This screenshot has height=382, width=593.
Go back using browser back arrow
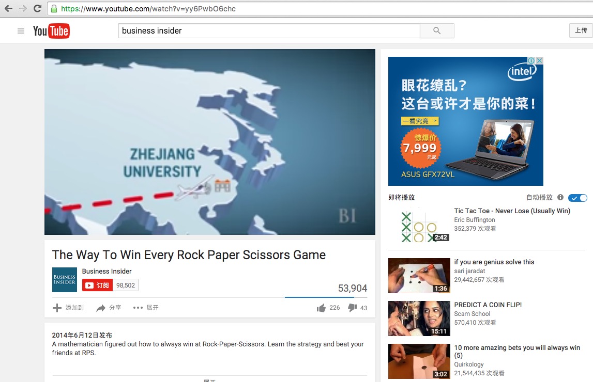tap(8, 8)
